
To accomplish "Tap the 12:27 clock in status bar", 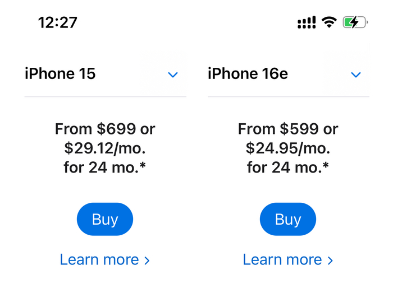I will click(x=57, y=22).
